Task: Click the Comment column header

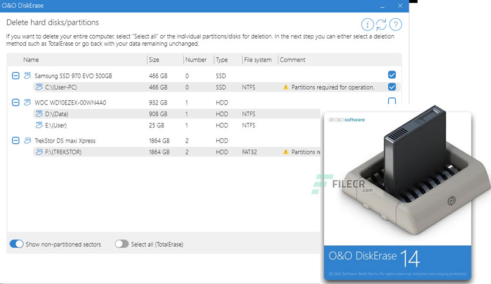Action: 292,60
